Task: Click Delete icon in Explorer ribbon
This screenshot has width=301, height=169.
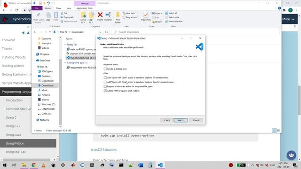Action: [100, 17]
